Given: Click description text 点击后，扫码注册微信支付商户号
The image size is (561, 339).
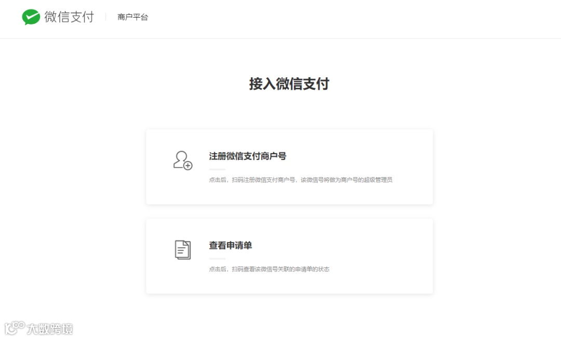Looking at the screenshot, I should pyautogui.click(x=301, y=180).
